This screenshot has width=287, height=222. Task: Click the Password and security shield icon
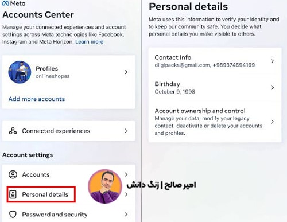(13, 215)
